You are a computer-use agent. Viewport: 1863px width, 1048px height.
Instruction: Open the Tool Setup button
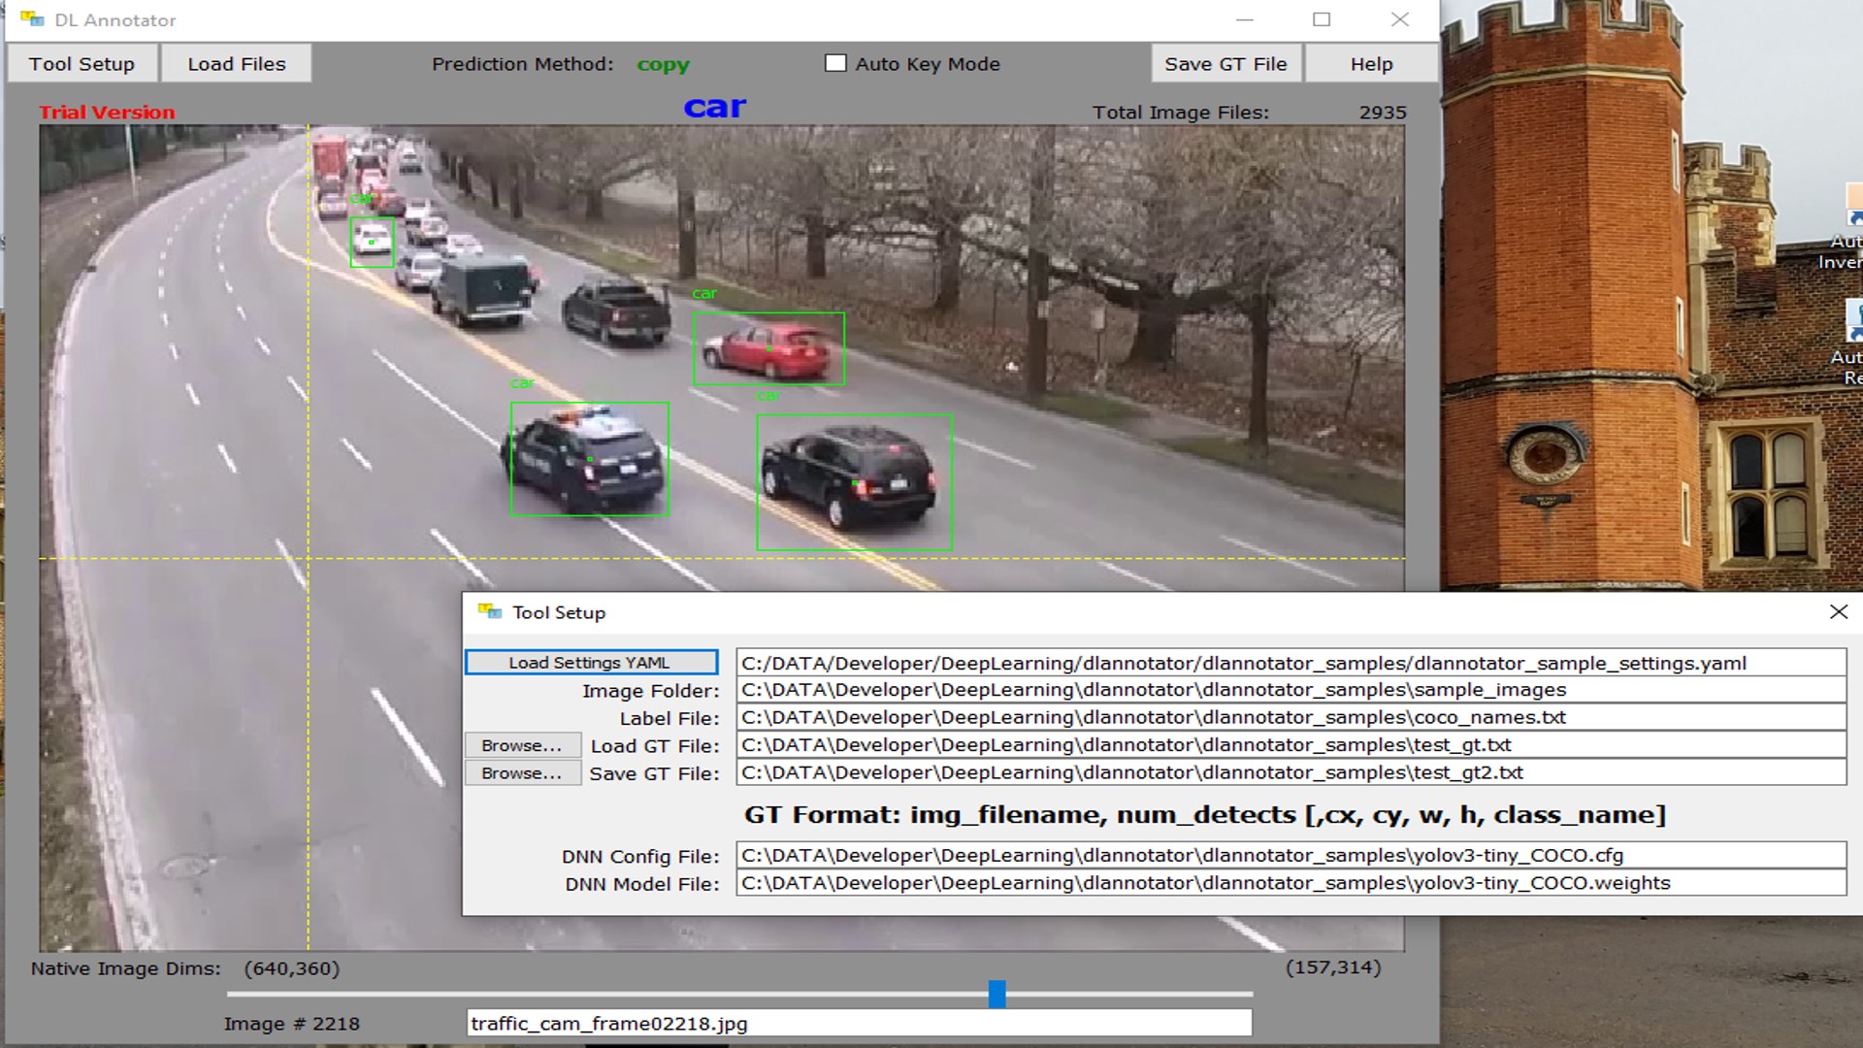point(82,64)
